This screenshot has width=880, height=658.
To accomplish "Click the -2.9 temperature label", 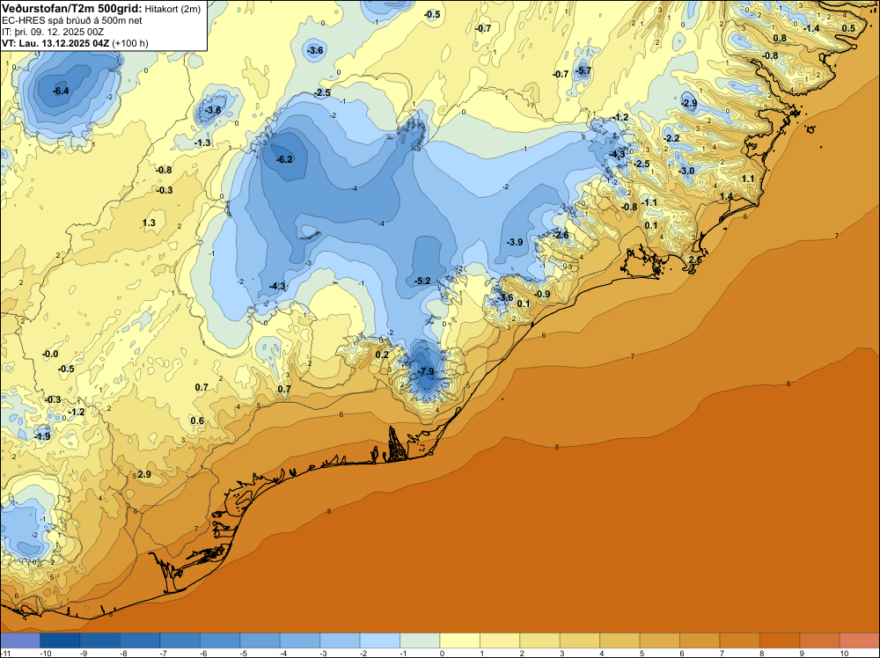I will [x=689, y=103].
